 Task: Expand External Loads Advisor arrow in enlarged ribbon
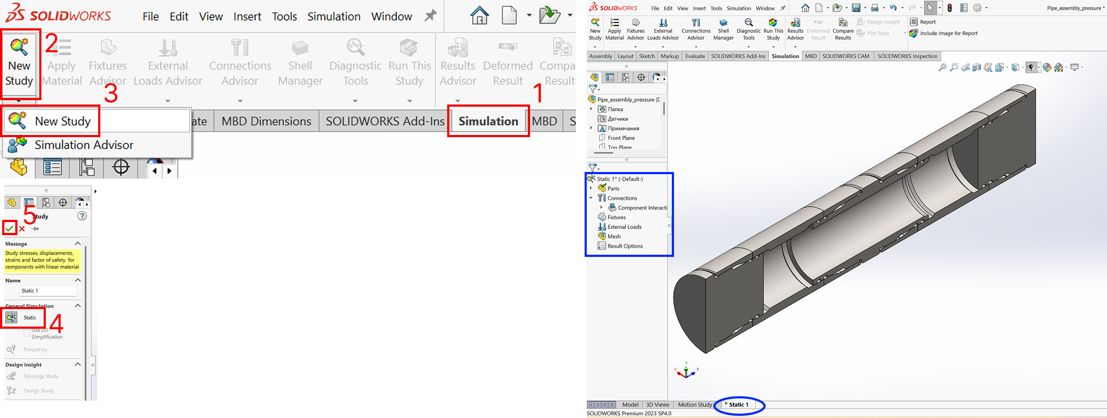(168, 101)
